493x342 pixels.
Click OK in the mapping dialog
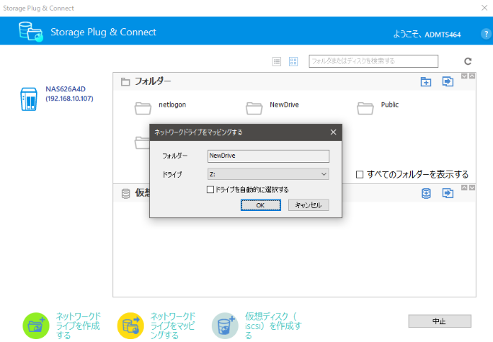tap(261, 205)
